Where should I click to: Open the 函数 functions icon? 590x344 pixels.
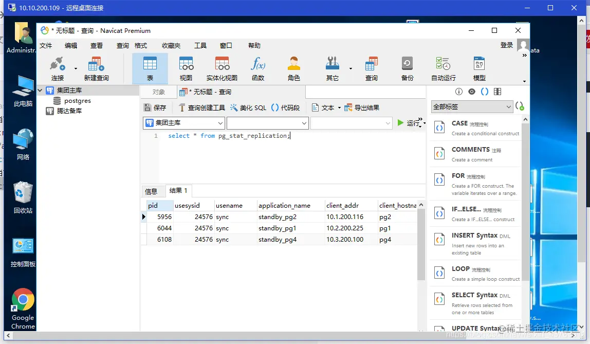[258, 68]
